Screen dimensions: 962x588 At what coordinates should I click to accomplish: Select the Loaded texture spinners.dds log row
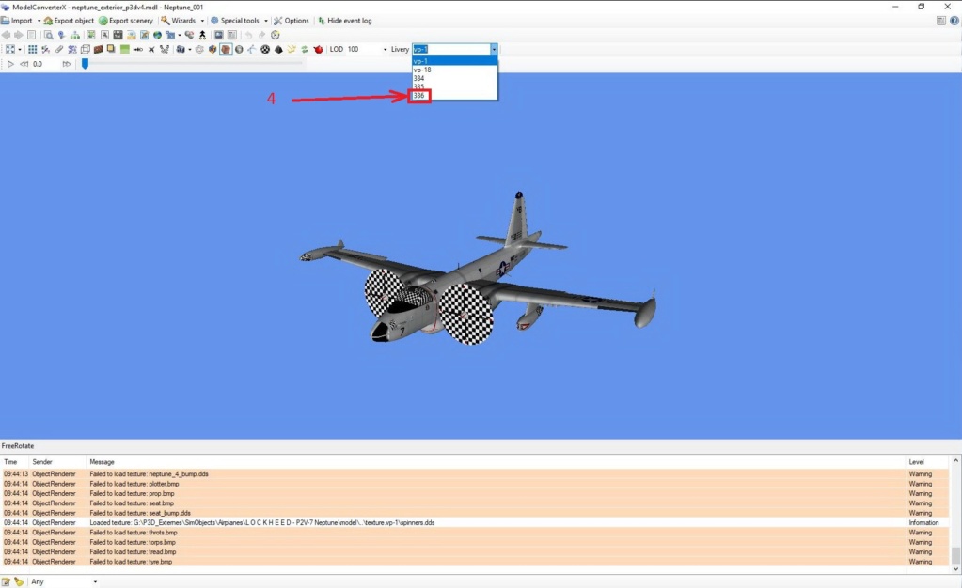476,522
